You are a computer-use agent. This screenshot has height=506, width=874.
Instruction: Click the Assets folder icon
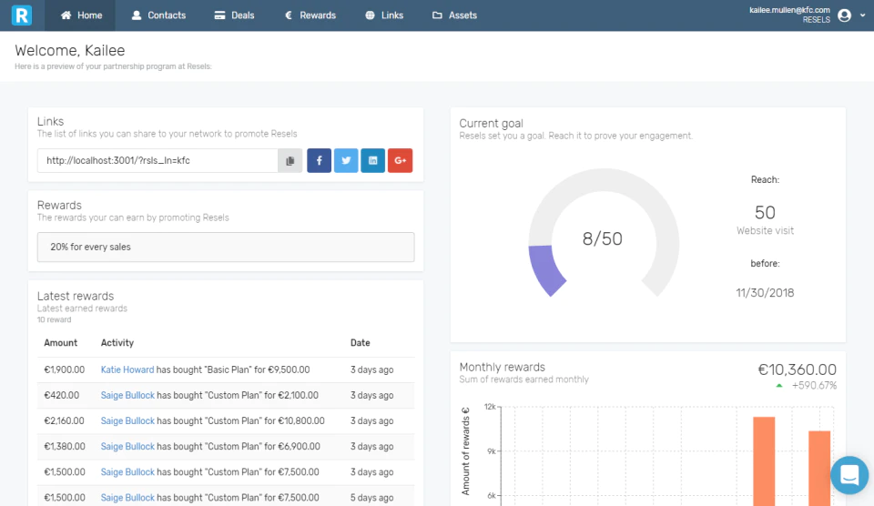[437, 15]
